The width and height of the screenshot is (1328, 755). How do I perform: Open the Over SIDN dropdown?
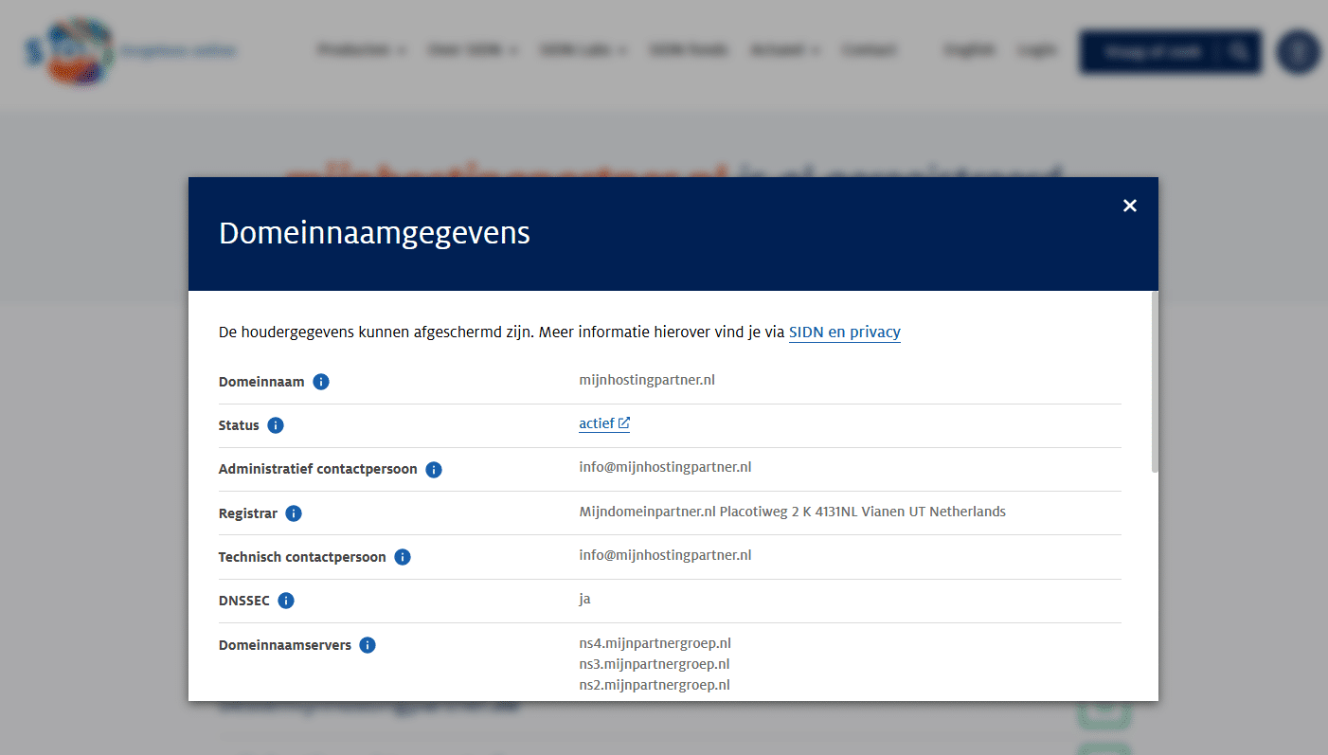pyautogui.click(x=472, y=49)
